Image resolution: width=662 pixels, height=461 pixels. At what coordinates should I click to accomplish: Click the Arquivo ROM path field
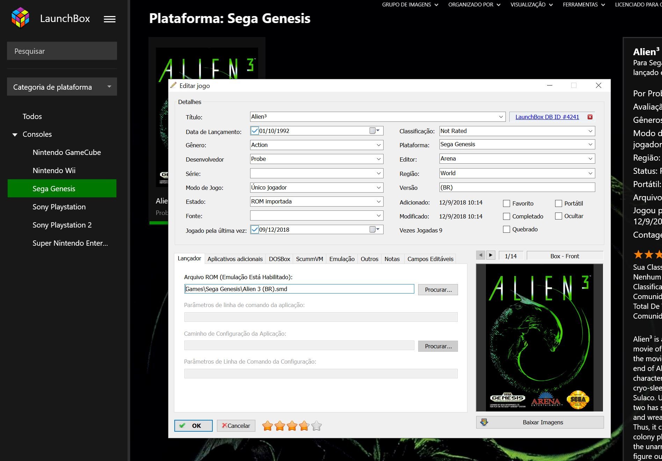click(299, 289)
